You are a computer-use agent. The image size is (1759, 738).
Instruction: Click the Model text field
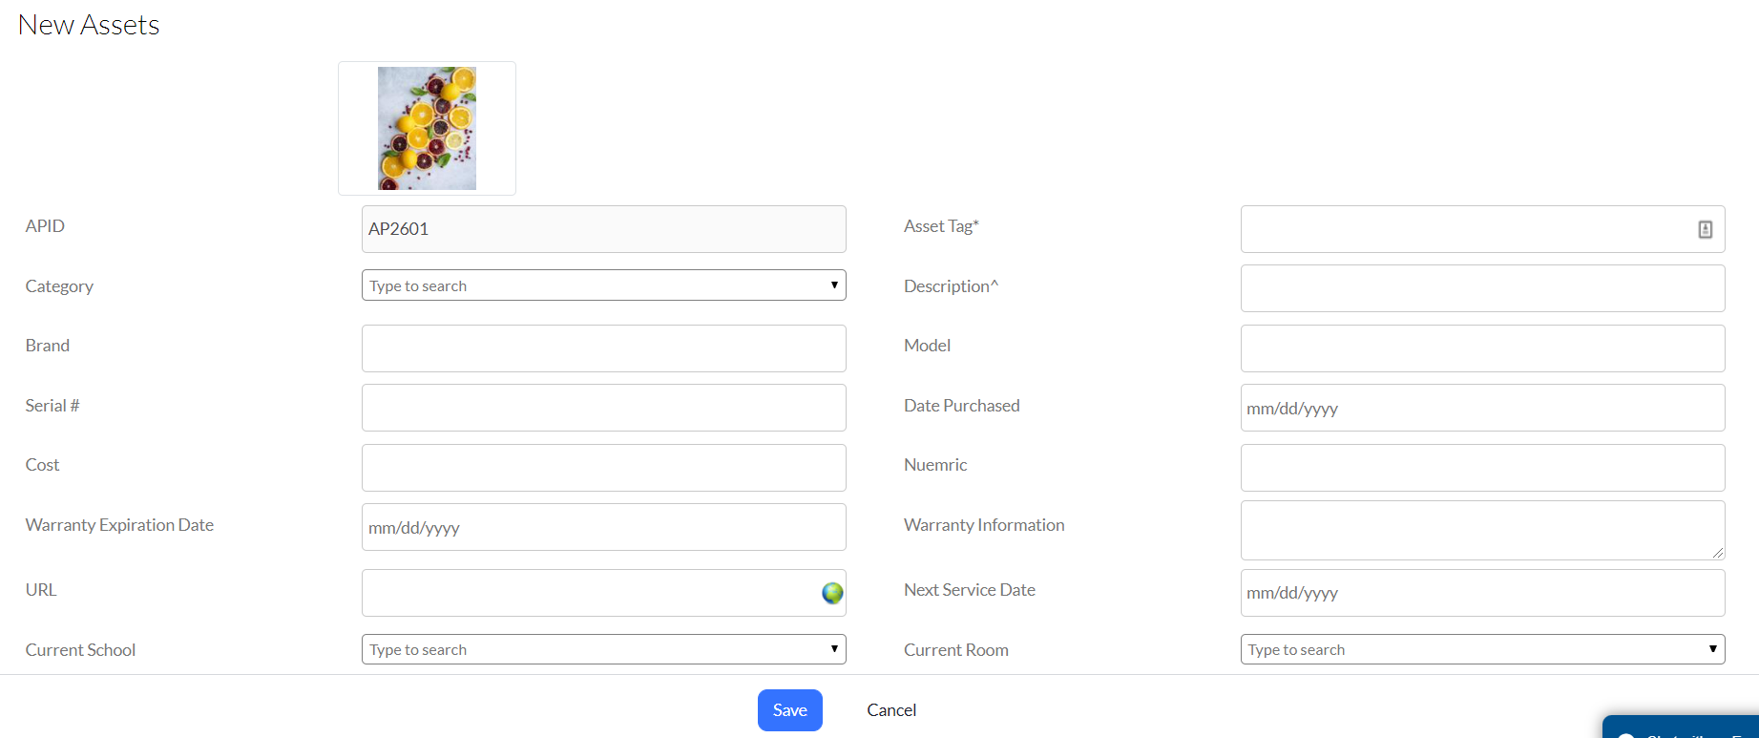pos(1482,348)
